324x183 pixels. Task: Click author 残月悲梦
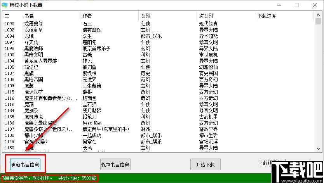coord(92,110)
